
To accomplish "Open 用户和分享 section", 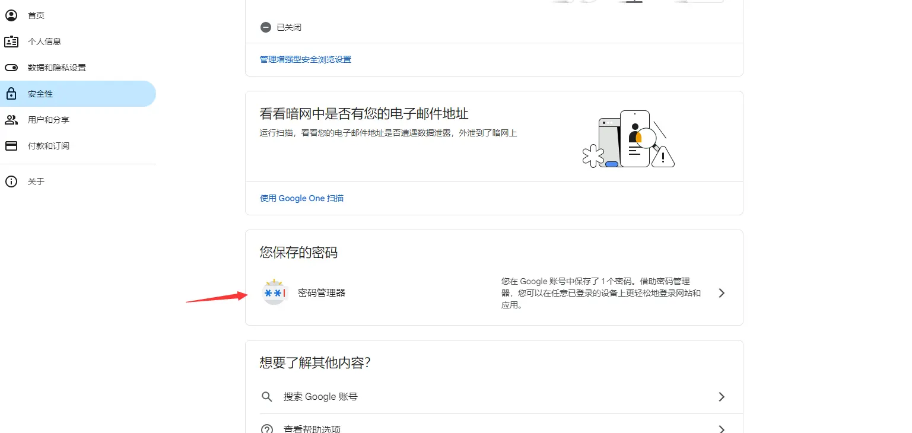I will (78, 120).
